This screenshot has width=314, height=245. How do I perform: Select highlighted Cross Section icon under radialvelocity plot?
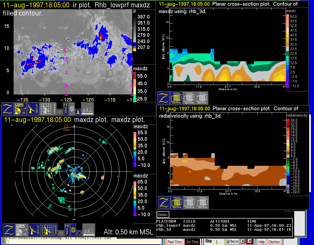tap(177, 202)
